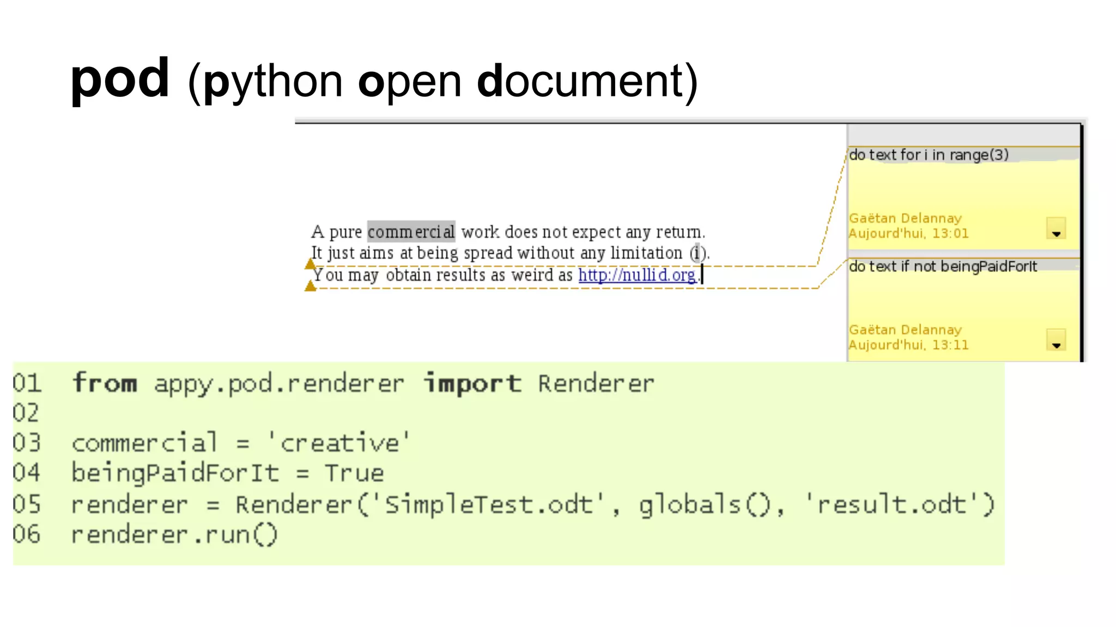Click the http://nullid.org hyperlink
The height and width of the screenshot is (627, 1116).
point(637,275)
